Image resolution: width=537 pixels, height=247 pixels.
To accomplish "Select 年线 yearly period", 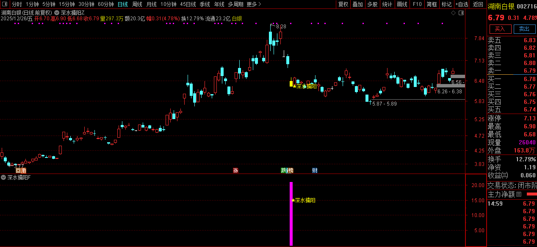I will pos(219,4).
